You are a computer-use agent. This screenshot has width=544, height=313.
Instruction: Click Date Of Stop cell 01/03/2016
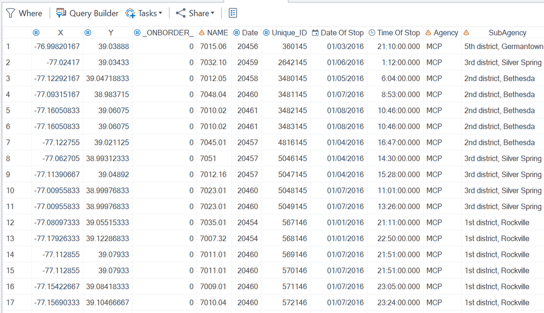click(x=345, y=46)
